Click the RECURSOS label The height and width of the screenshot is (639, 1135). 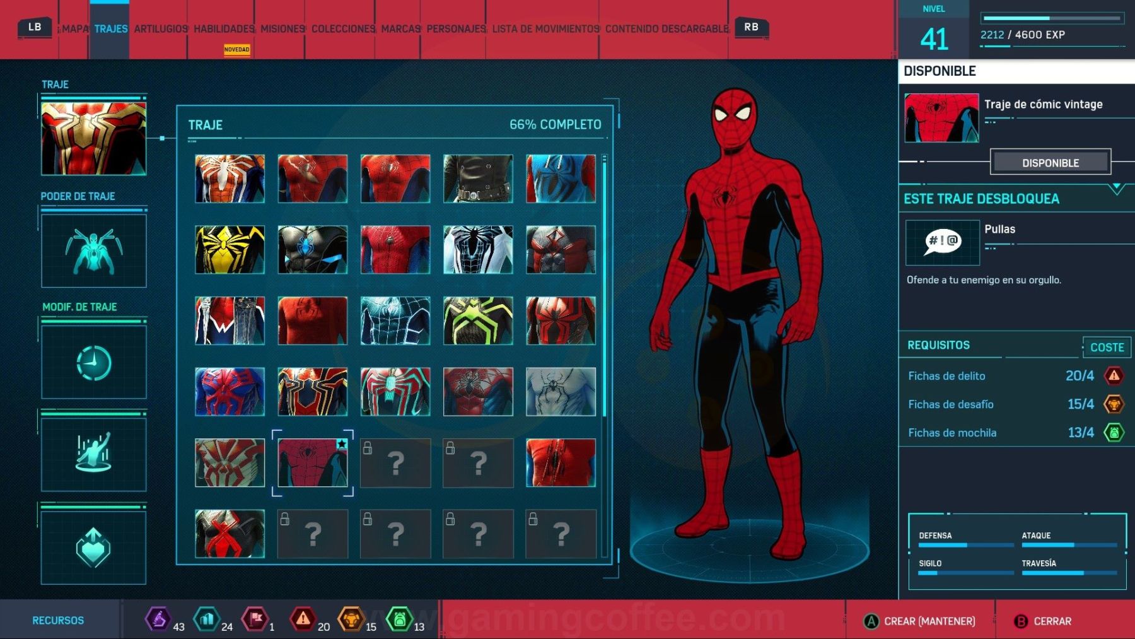58,621
